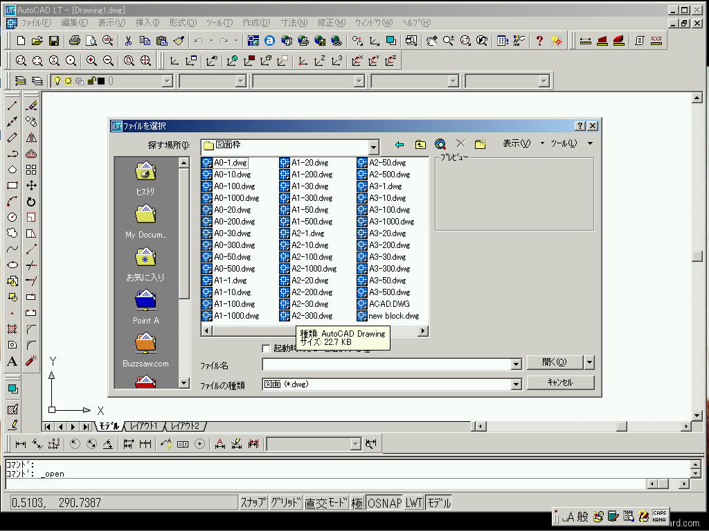
Task: Click the linear dimension tool icon
Action: [x=21, y=444]
